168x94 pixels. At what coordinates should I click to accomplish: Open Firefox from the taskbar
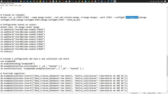[x=50, y=1]
